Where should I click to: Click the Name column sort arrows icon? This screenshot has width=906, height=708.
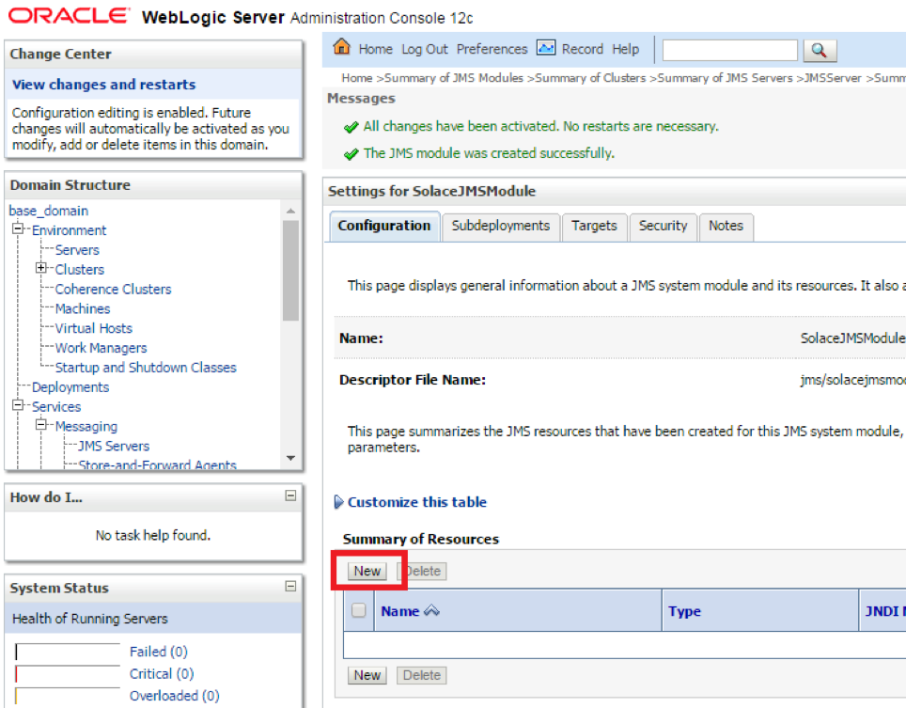(x=431, y=611)
